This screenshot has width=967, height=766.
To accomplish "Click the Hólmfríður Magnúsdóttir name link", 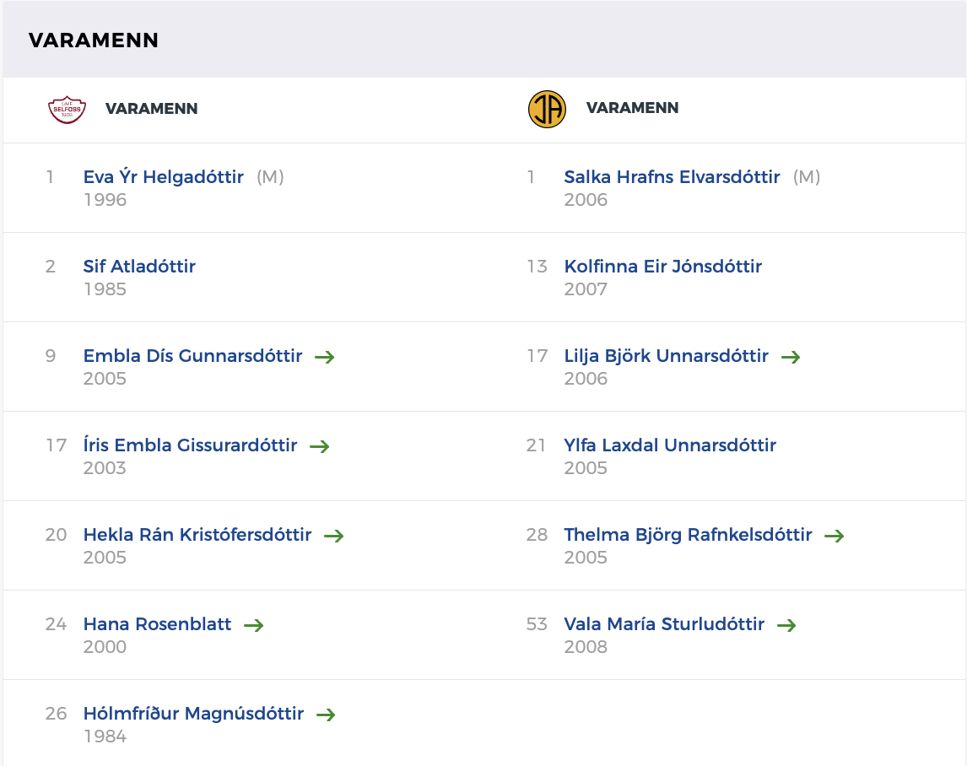I will coord(193,714).
